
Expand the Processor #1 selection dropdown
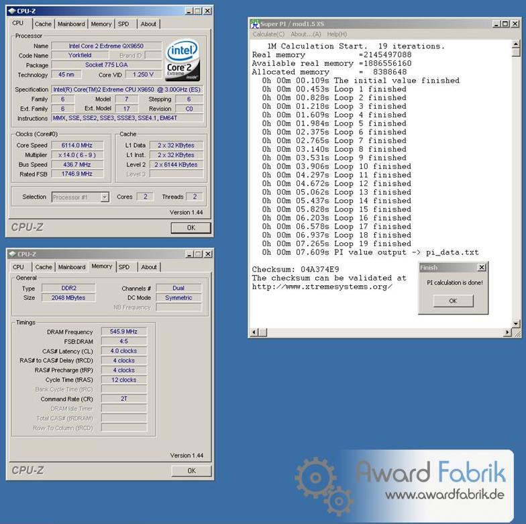(105, 197)
